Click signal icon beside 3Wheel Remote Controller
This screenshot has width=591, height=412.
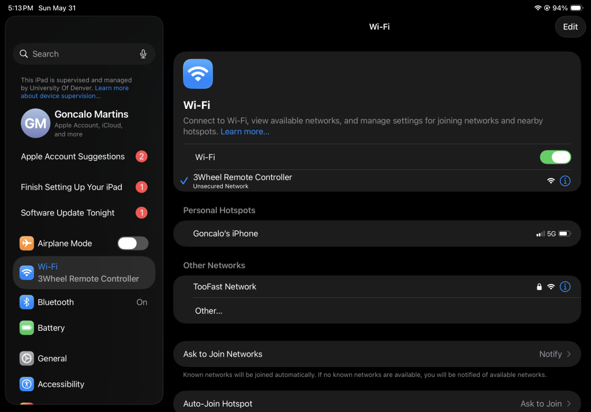tap(551, 181)
